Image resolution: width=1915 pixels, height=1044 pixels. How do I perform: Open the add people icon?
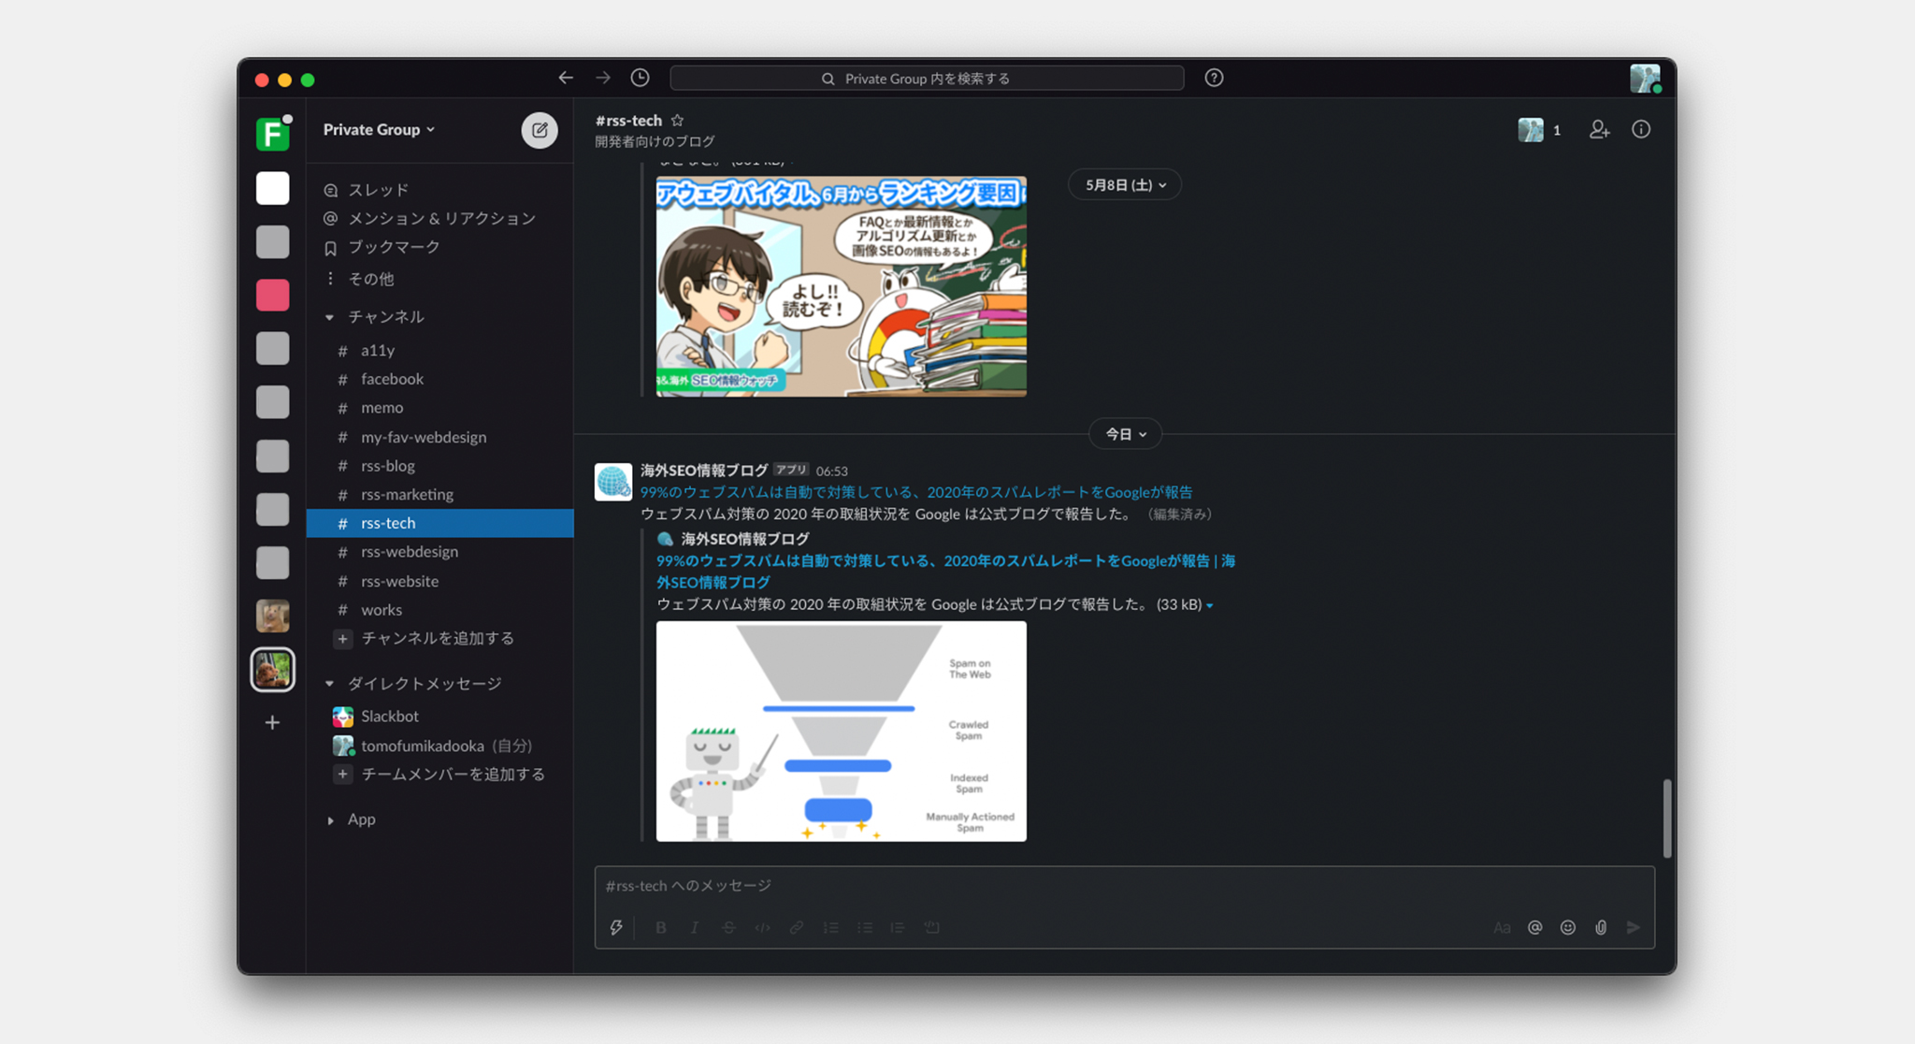(x=1600, y=130)
